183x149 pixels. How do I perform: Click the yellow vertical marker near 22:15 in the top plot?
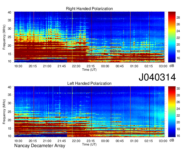[72, 37]
